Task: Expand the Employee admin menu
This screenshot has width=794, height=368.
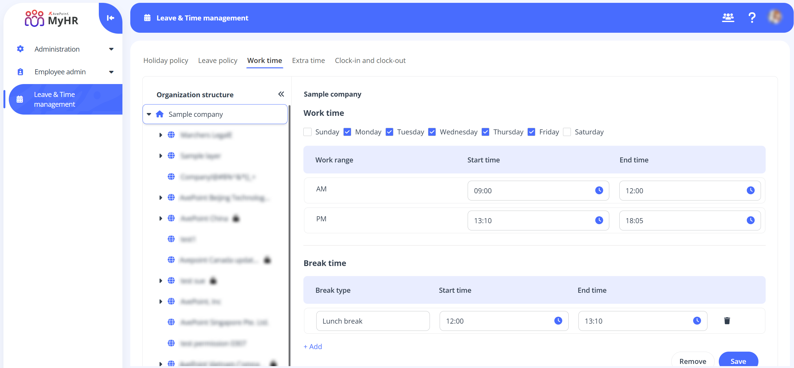Action: pyautogui.click(x=111, y=72)
